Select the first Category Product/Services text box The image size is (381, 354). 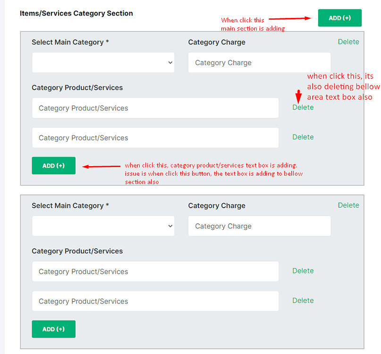coord(156,108)
